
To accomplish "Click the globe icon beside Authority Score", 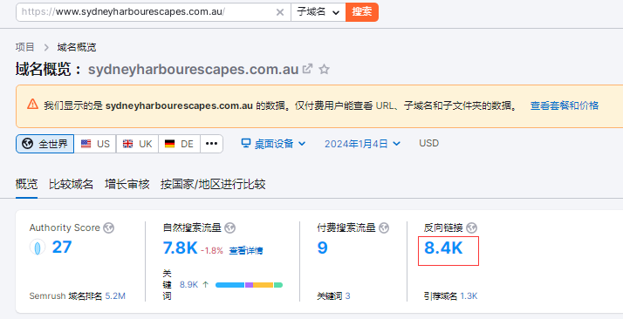I will (x=108, y=227).
